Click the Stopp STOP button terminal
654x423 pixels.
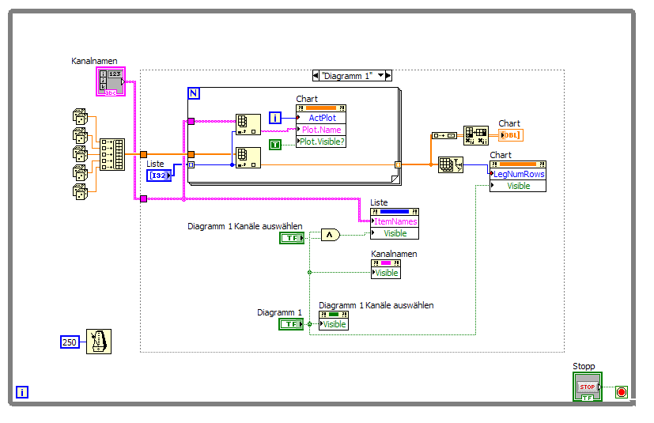(588, 387)
